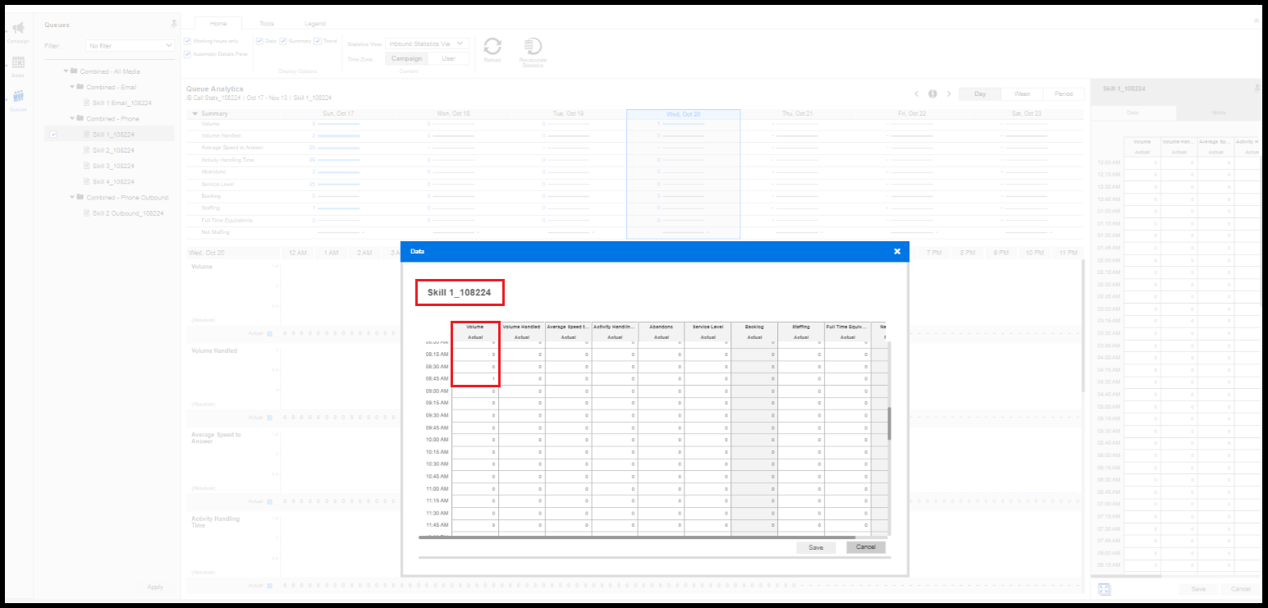The image size is (1268, 608).
Task: Go to previous period with left arrow
Action: click(x=918, y=94)
